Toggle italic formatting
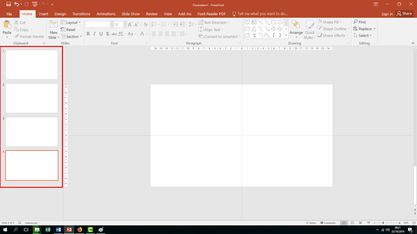This screenshot has width=417, height=234. coord(94,34)
